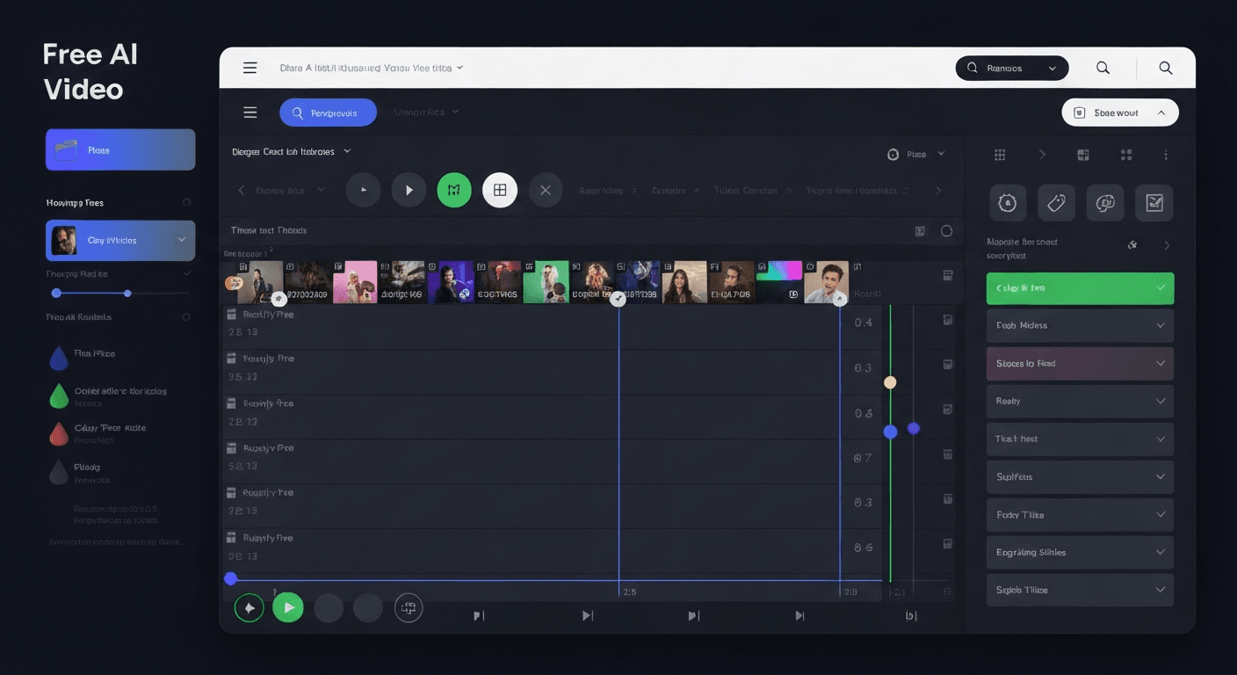This screenshot has width=1237, height=675.
Task: Click the X cancel icon in the toolbar
Action: [x=545, y=189]
